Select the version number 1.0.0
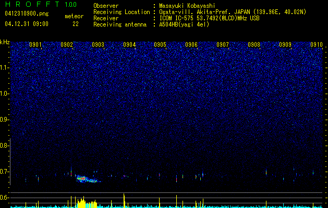 click(x=71, y=4)
